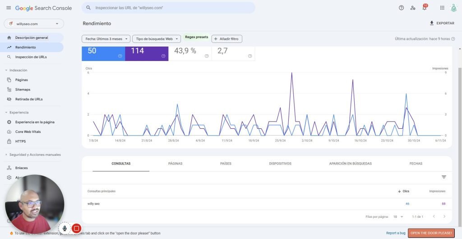Switch to the FECHAS tab

[416, 164]
